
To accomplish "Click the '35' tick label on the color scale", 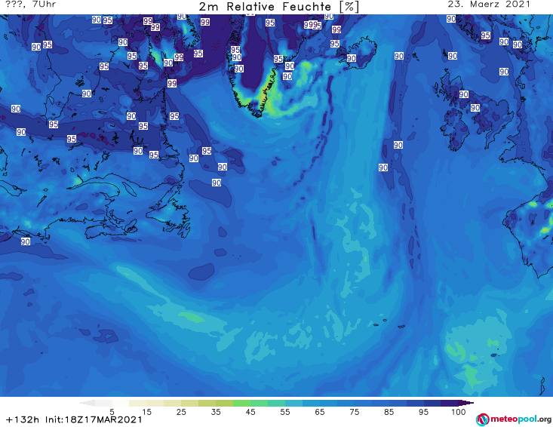I will coord(216,412).
